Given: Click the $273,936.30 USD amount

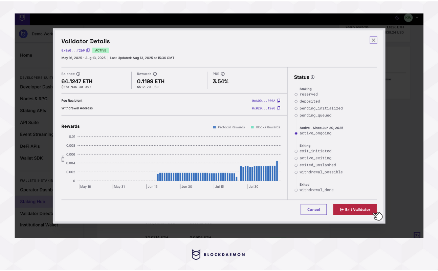Looking at the screenshot, I should pyautogui.click(x=76, y=87).
